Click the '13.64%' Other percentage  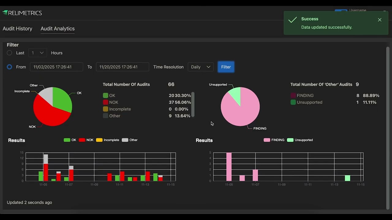pyautogui.click(x=182, y=116)
